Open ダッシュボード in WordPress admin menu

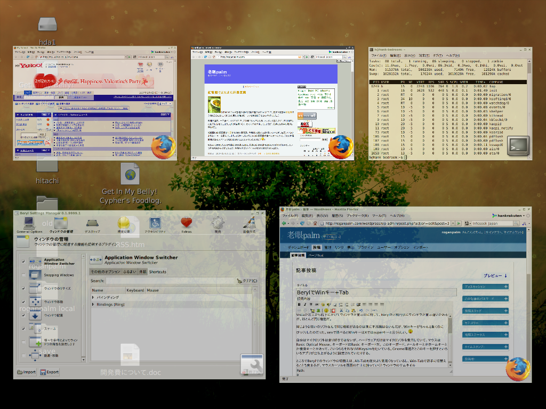(298, 247)
